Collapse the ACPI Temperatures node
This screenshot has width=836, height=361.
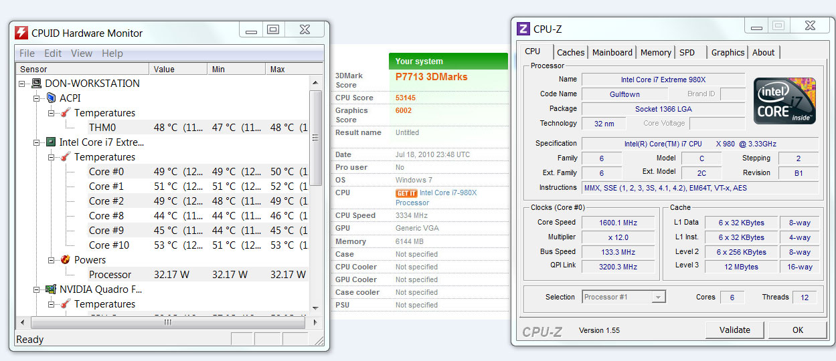point(52,113)
